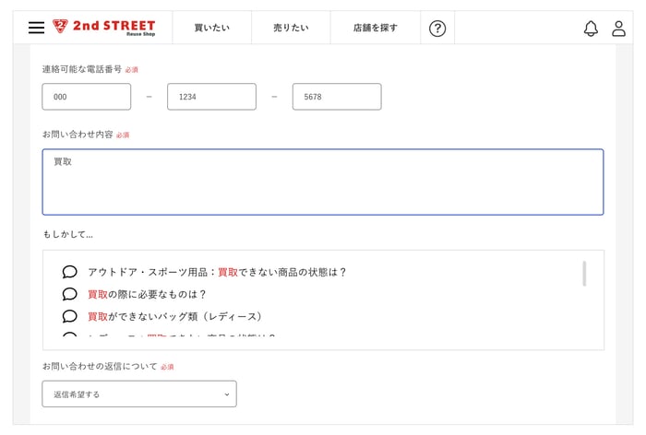Click speech bubble icon beside アウトドア・スポーツ用品 suggestion
This screenshot has height=435, width=646.
69,272
